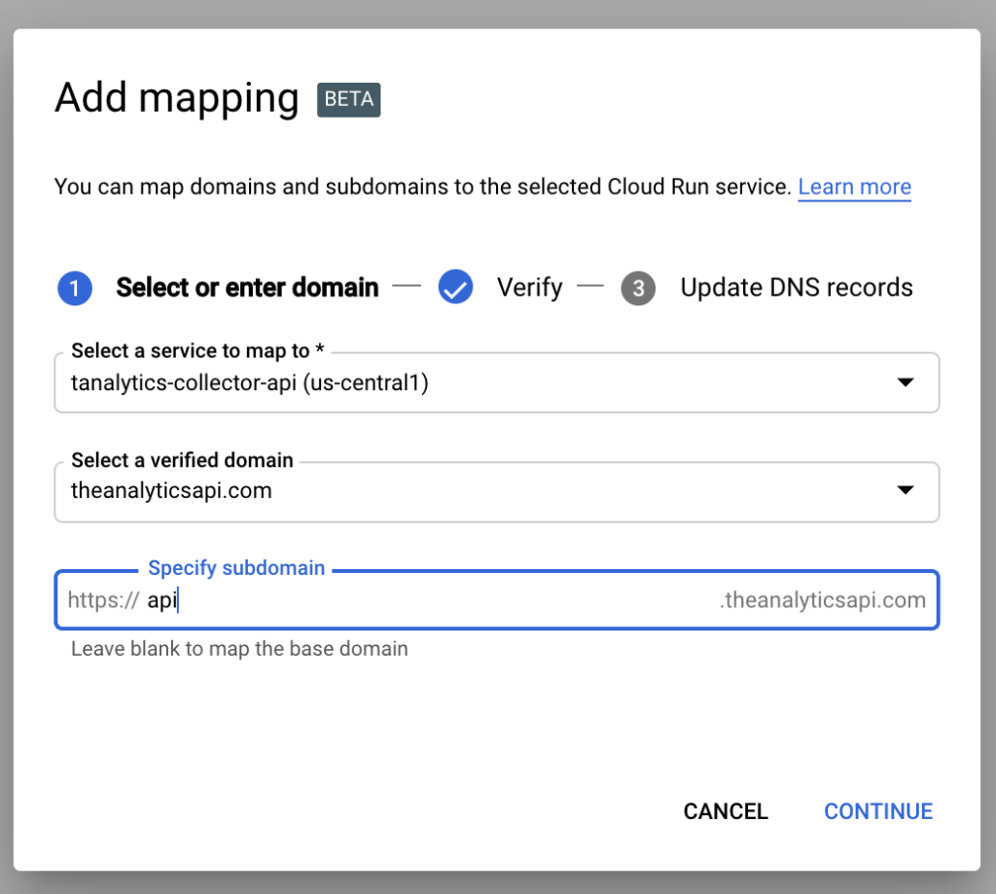Image resolution: width=996 pixels, height=894 pixels.
Task: Jump to Update DNS records step label
Action: tap(796, 288)
